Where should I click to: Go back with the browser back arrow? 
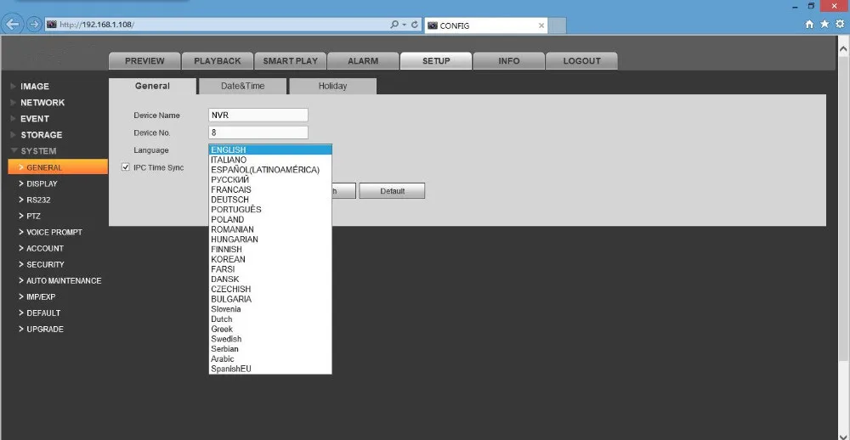[13, 25]
